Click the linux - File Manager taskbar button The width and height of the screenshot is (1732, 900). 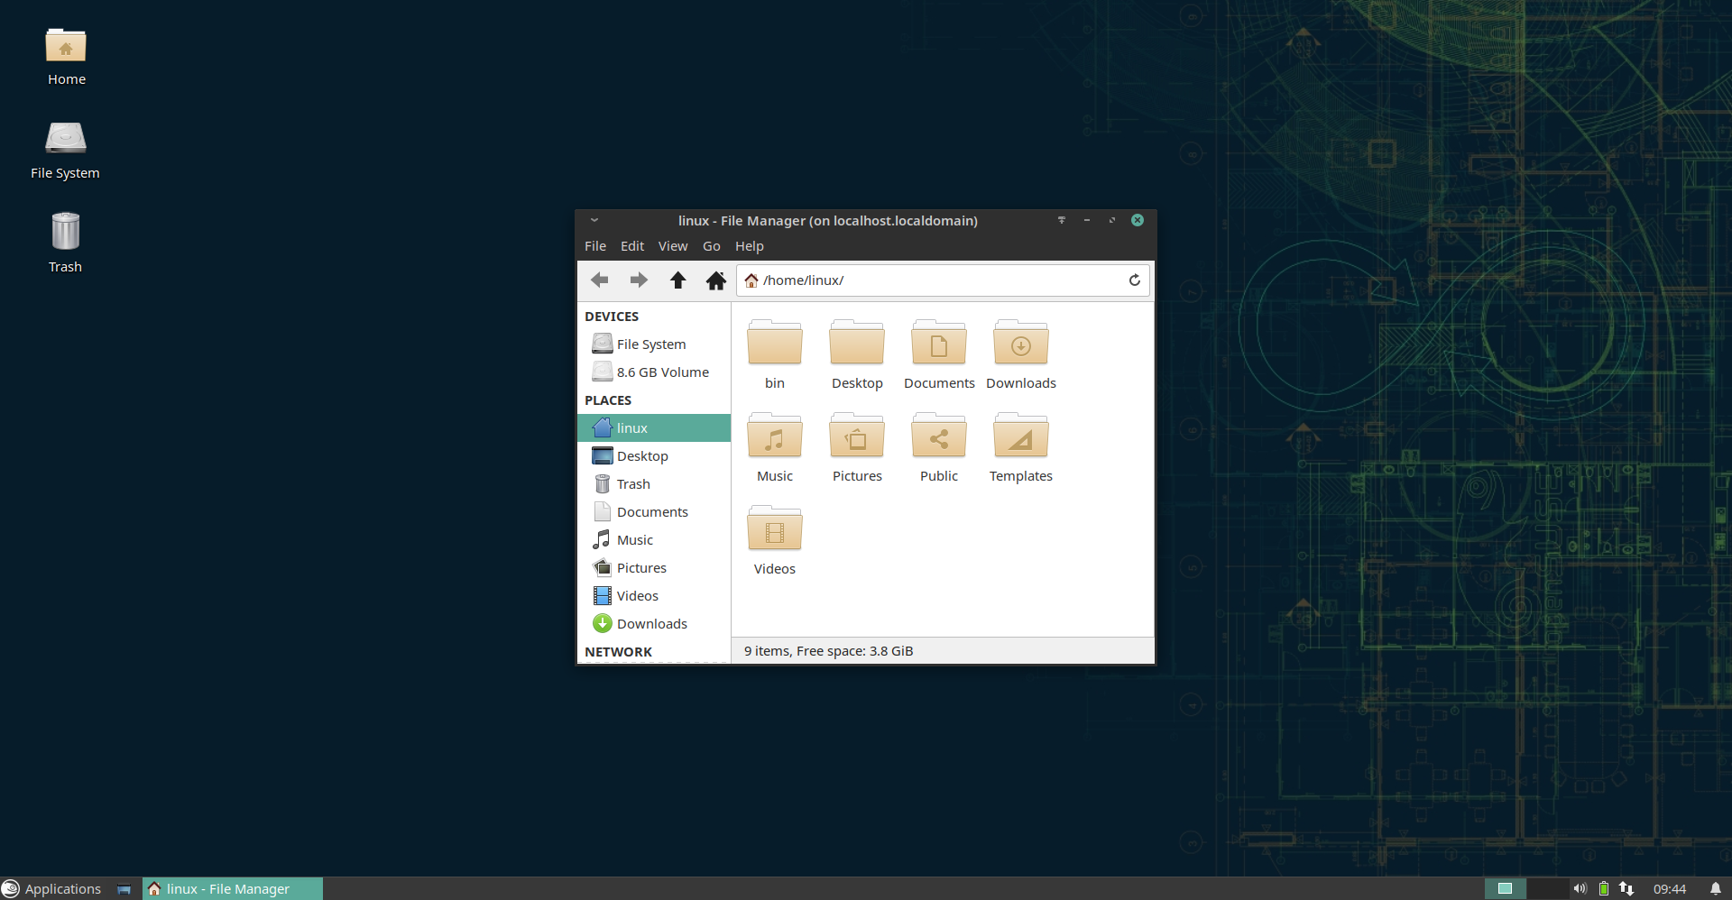coord(232,889)
